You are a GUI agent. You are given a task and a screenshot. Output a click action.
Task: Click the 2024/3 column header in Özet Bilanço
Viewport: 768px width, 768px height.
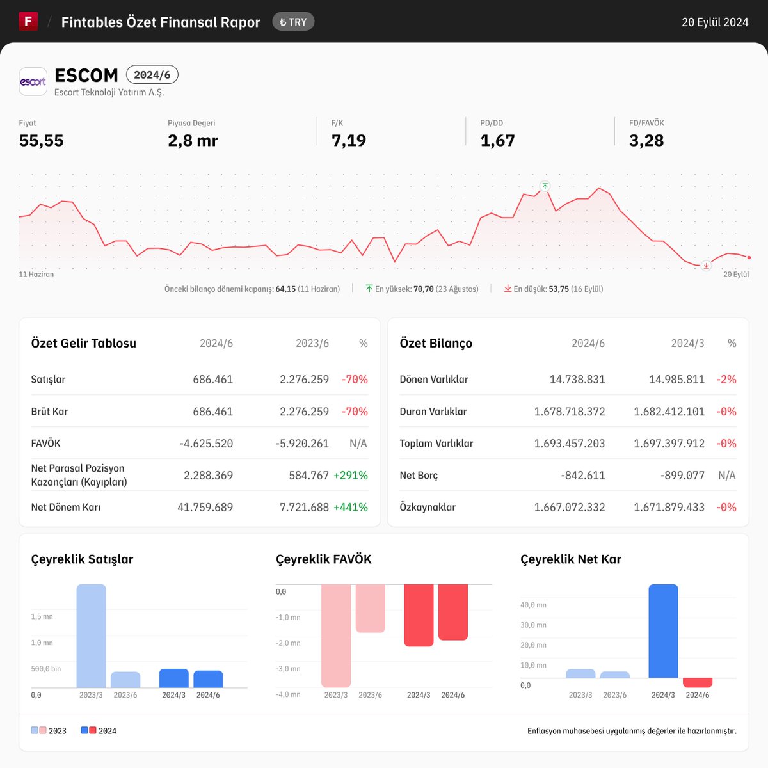[687, 344]
